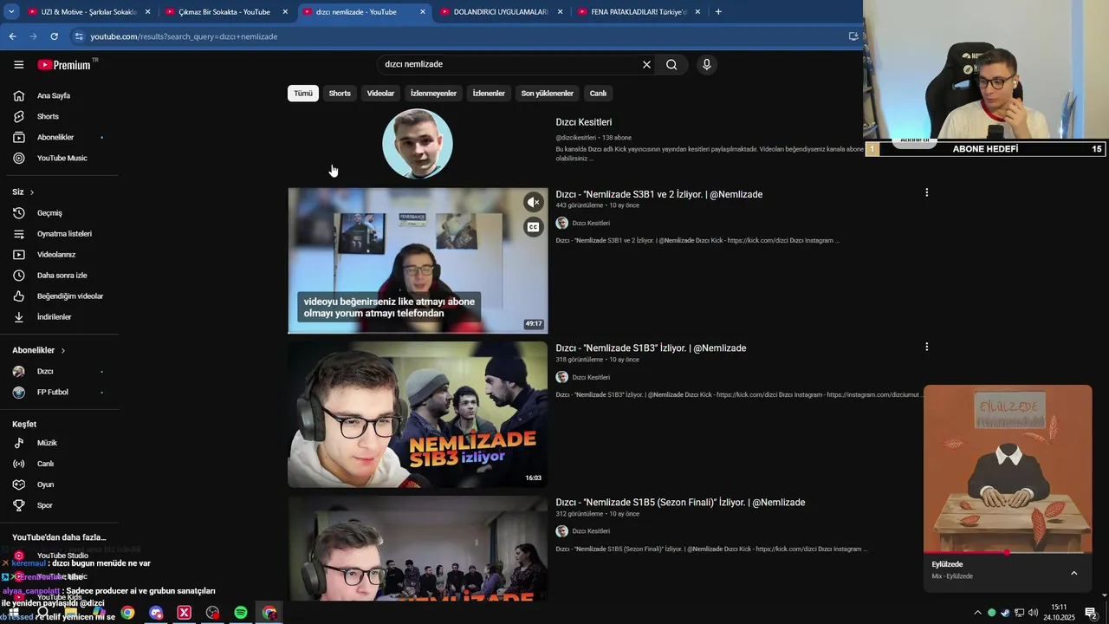Image resolution: width=1109 pixels, height=624 pixels.
Task: Unmute the preview of the S3B1 video
Action: click(x=534, y=202)
